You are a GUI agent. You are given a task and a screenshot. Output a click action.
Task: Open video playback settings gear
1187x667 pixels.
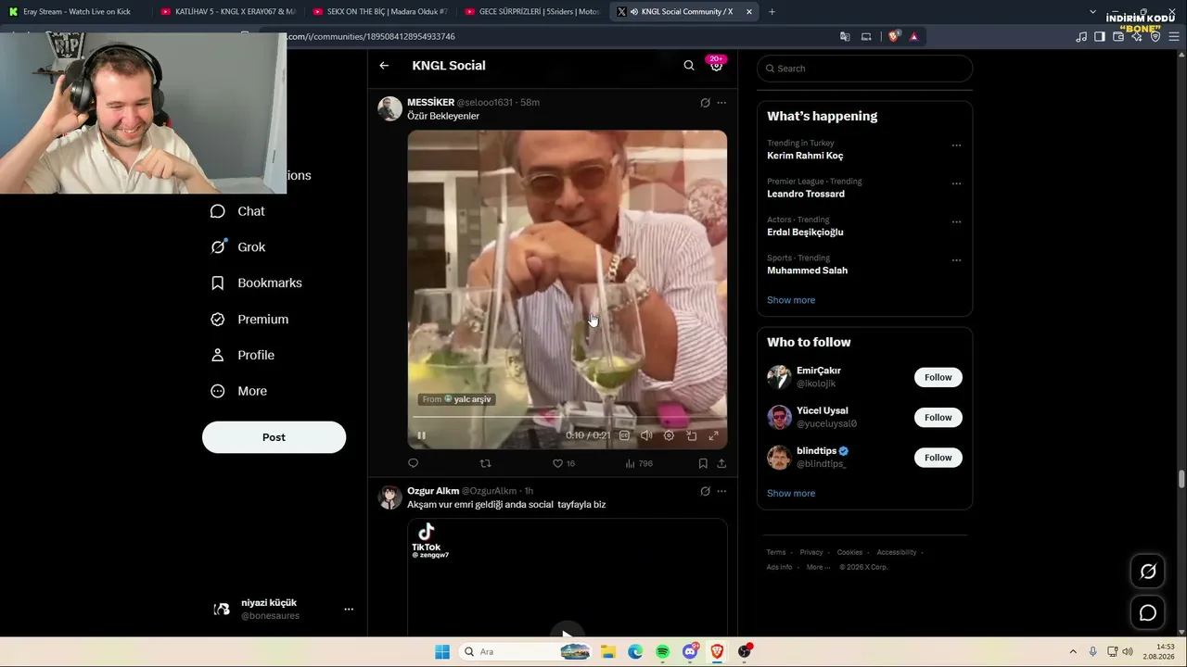pos(669,435)
